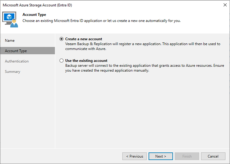230x164 pixels.
Task: Select the 'Create a new account' radio circle
Action: 61,39
